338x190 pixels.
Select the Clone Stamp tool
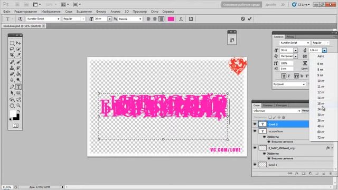[x=12, y=68]
